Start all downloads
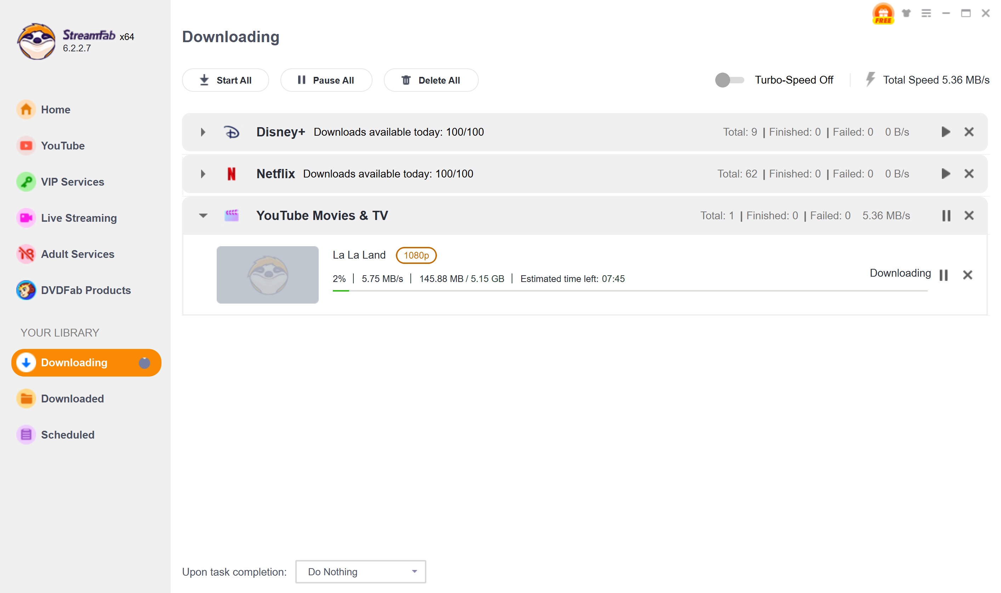 click(x=225, y=80)
